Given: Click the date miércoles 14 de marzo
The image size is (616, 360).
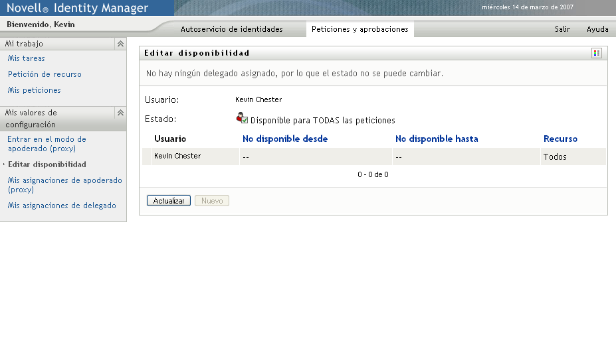Looking at the screenshot, I should [528, 7].
